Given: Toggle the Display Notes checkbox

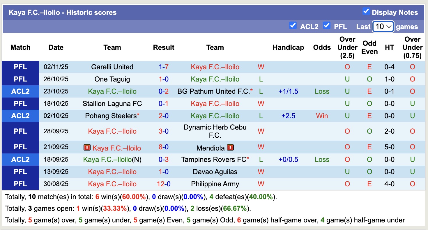Looking at the screenshot, I should coord(366,11).
